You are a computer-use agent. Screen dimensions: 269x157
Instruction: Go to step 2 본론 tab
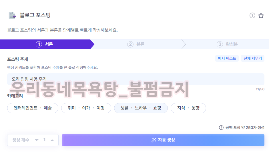(136, 44)
